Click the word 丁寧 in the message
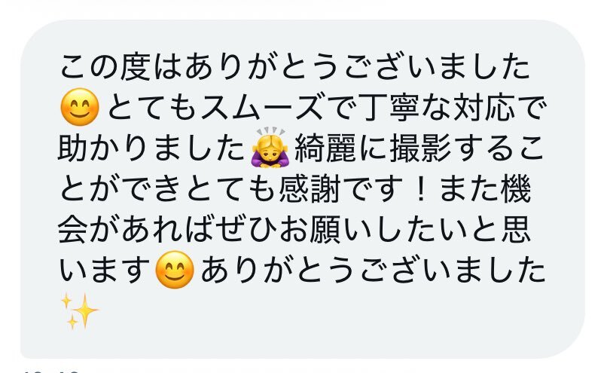 (x=389, y=108)
